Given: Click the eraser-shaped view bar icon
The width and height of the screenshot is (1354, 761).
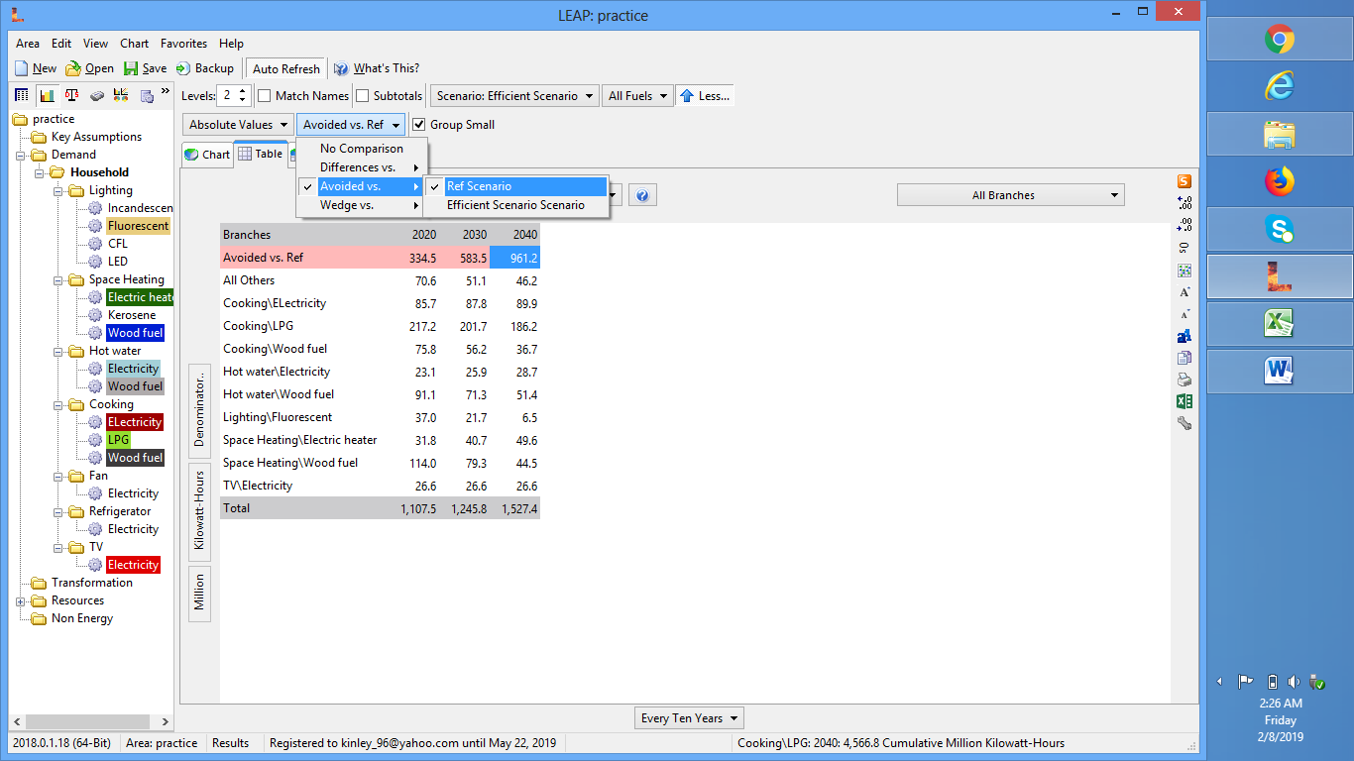Looking at the screenshot, I should [96, 95].
